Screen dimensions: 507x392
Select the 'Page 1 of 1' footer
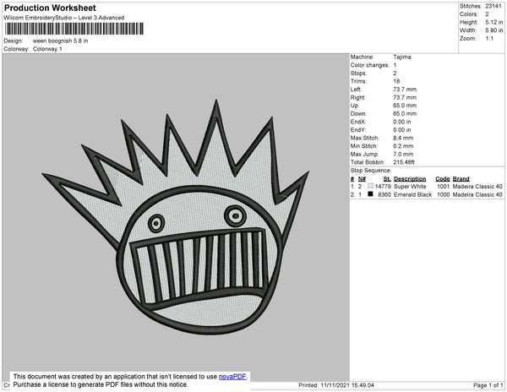point(488,385)
